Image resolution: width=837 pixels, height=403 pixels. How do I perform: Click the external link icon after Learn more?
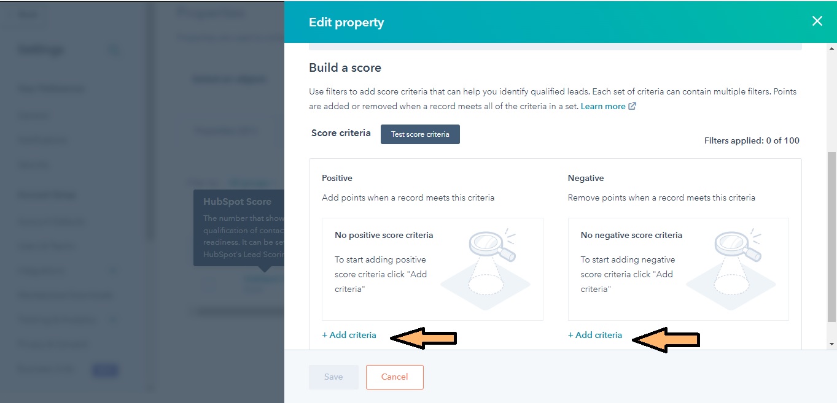[x=631, y=106]
